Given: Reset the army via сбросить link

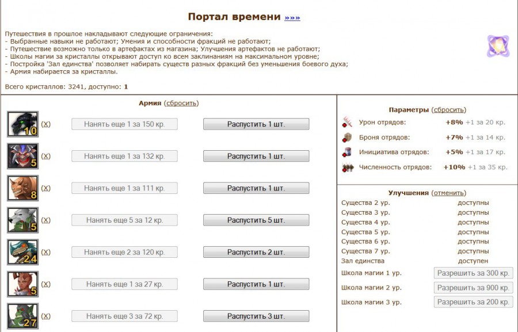Looking at the screenshot, I should pyautogui.click(x=181, y=103).
